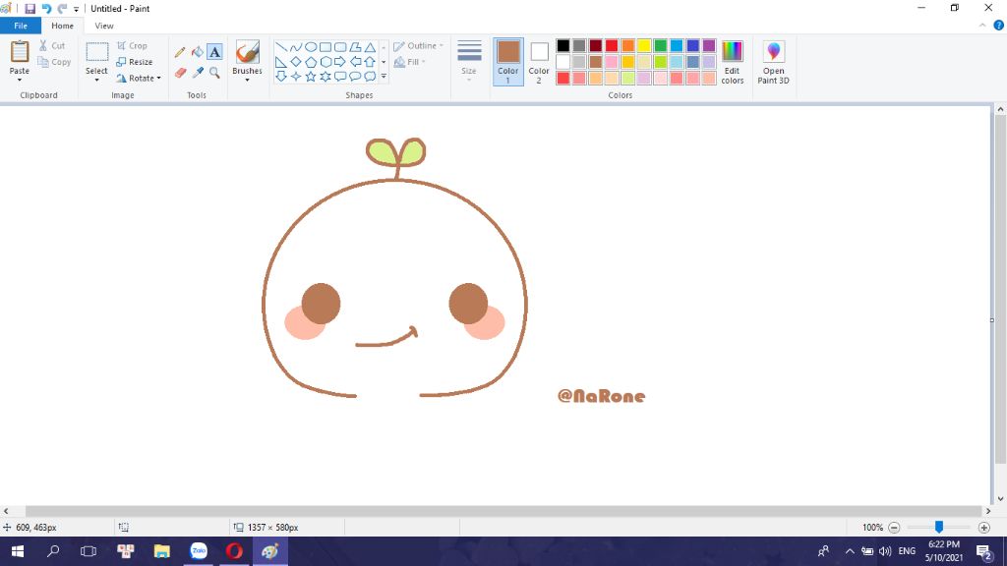Redo the last undone action
The height and width of the screenshot is (566, 1007).
click(x=62, y=8)
